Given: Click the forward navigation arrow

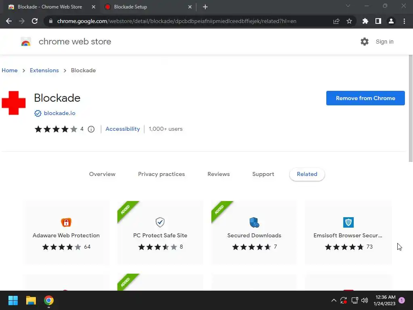Looking at the screenshot, I should [22, 21].
